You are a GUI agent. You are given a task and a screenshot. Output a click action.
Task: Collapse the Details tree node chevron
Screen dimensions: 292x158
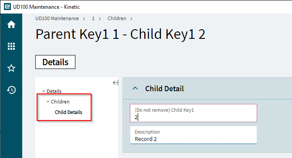click(x=44, y=91)
